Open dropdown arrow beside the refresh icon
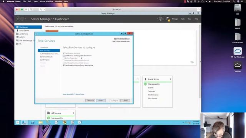 157,19
